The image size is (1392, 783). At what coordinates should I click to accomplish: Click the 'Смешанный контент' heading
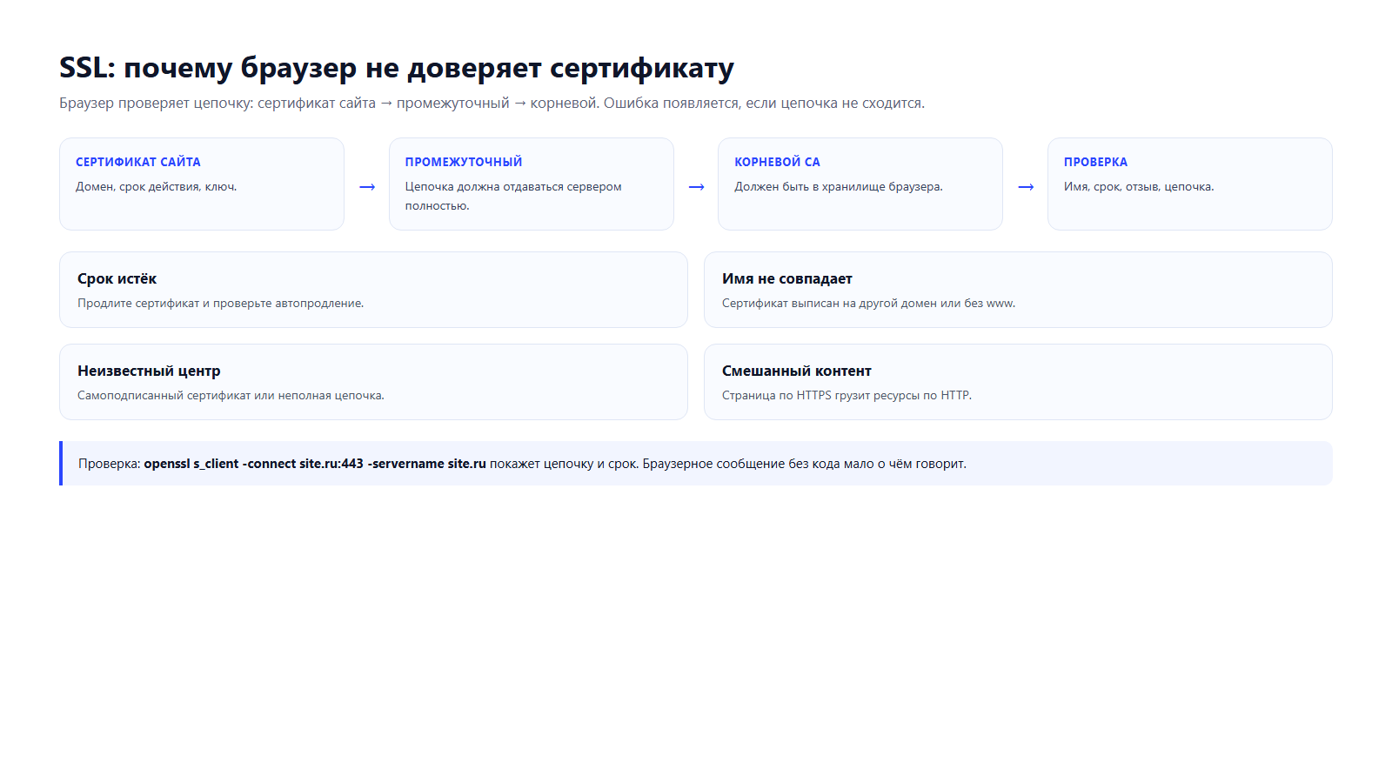pyautogui.click(x=797, y=371)
